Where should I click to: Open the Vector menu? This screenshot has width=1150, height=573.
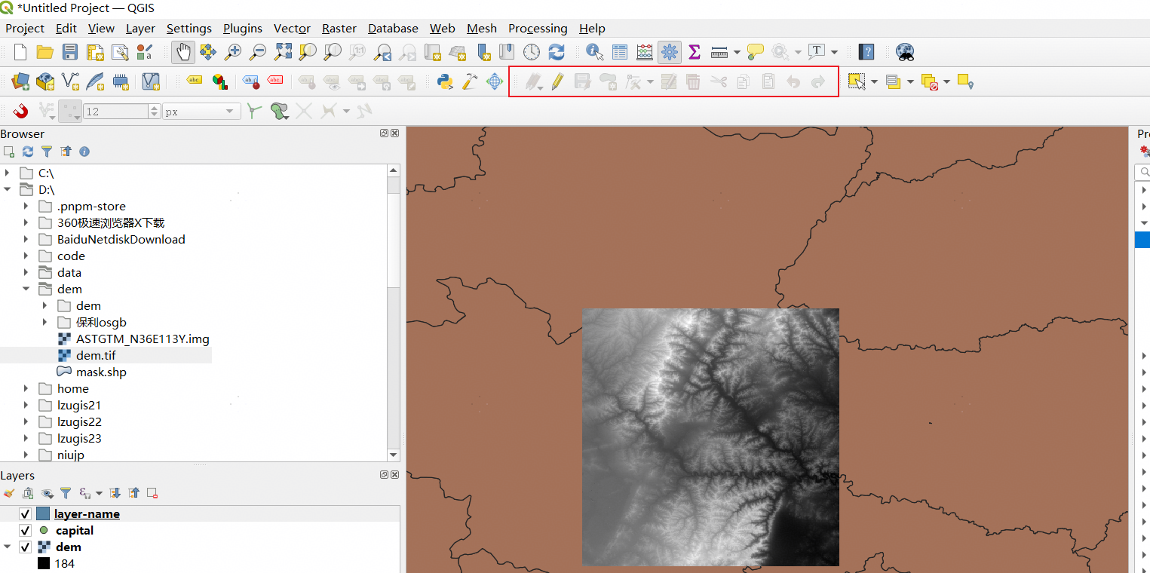coord(292,28)
